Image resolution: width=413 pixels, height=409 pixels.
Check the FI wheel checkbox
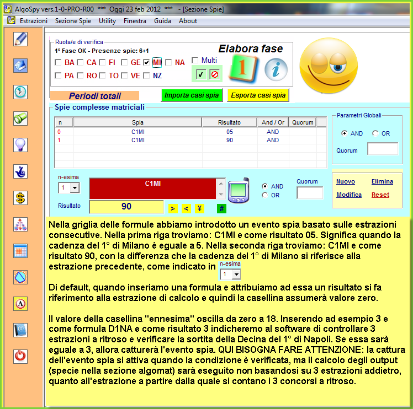click(102, 62)
